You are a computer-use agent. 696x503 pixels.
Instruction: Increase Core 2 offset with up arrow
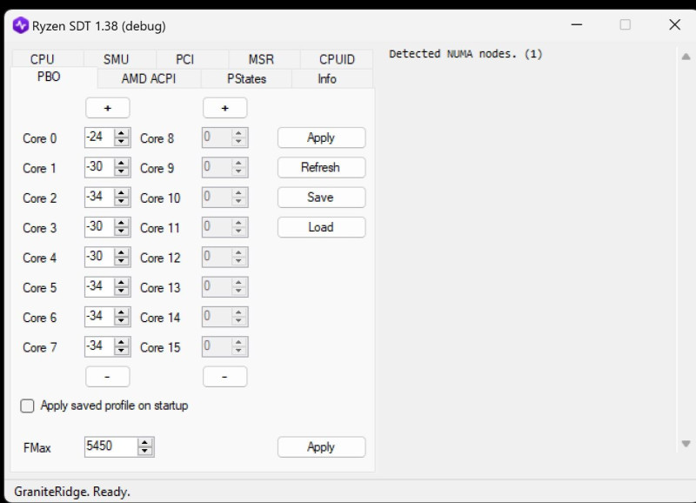point(121,193)
